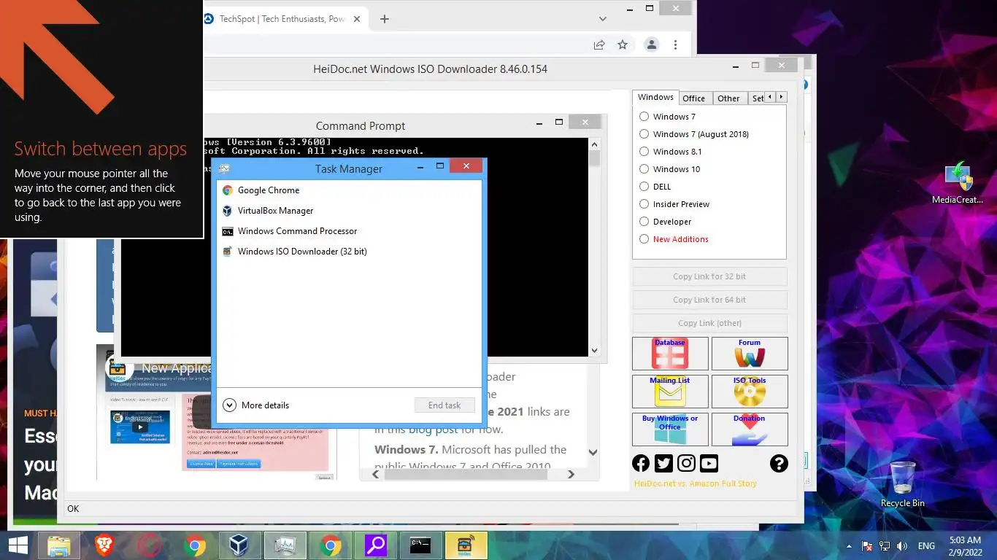This screenshot has width=997, height=560.
Task: Open the Forum icon button
Action: point(750,353)
